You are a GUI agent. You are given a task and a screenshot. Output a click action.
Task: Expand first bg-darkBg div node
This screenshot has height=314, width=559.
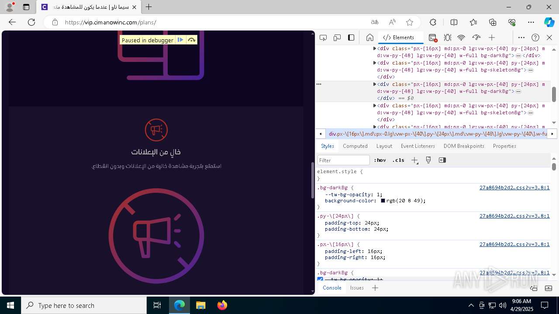(375, 49)
